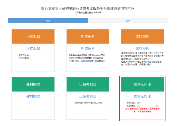Click the green 教材购买 card header
The image size is (177, 126).
33,84
